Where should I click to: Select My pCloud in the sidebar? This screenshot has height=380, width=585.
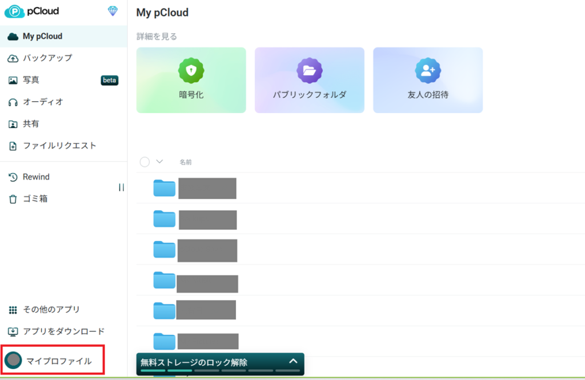coord(42,37)
